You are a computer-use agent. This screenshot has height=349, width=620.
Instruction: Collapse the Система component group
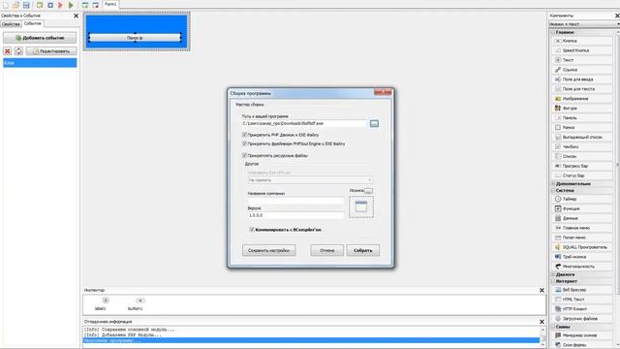click(553, 190)
